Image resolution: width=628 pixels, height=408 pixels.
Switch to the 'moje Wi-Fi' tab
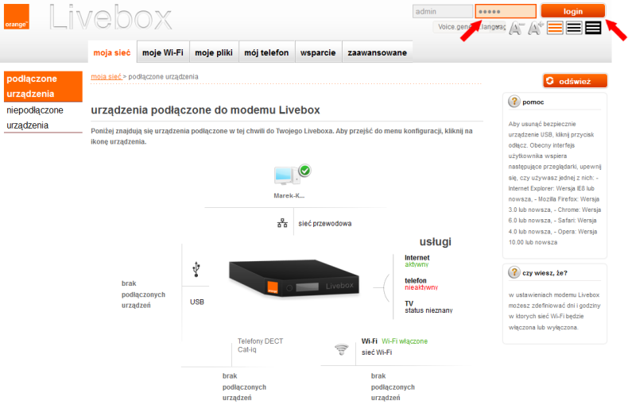click(x=163, y=52)
